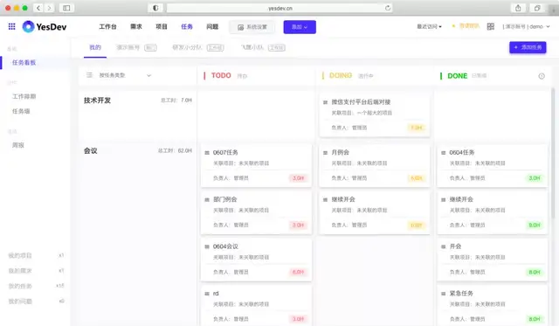Open the 微信支付平台后端对接 card title
This screenshot has height=326, width=559.
coord(361,102)
